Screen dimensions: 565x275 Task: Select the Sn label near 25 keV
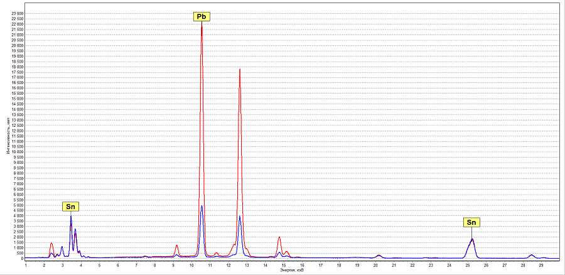click(x=471, y=223)
